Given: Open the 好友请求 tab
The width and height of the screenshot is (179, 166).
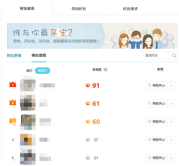Looking at the screenshot, I should (x=130, y=9).
